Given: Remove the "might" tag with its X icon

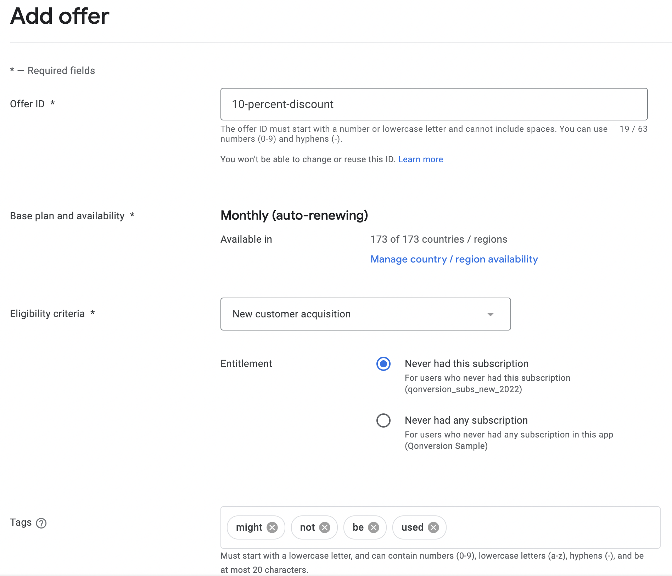Looking at the screenshot, I should pyautogui.click(x=272, y=527).
